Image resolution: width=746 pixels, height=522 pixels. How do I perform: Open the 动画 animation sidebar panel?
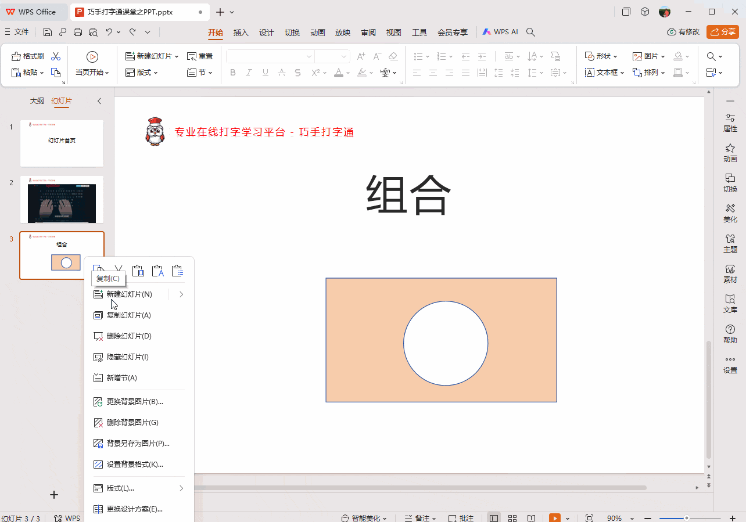[730, 153]
